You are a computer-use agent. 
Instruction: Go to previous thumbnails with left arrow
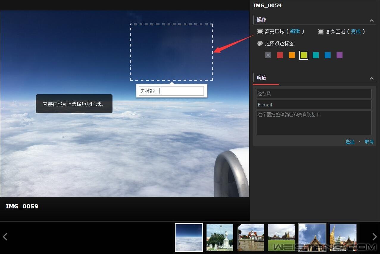[5, 237]
